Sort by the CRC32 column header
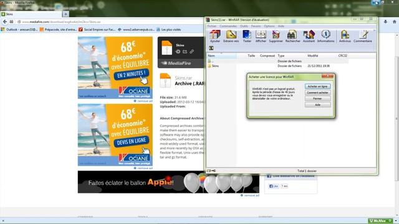Viewport: 399px width, 224px height. point(342,55)
